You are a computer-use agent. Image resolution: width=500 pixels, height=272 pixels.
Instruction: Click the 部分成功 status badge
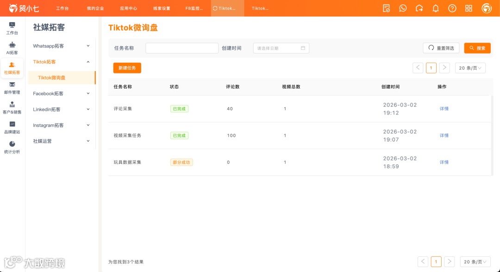(181, 162)
